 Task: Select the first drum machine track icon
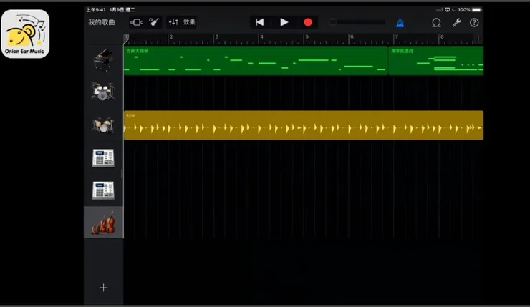[x=103, y=158]
